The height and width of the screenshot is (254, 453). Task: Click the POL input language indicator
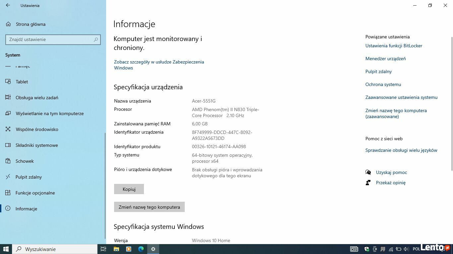tap(416, 249)
